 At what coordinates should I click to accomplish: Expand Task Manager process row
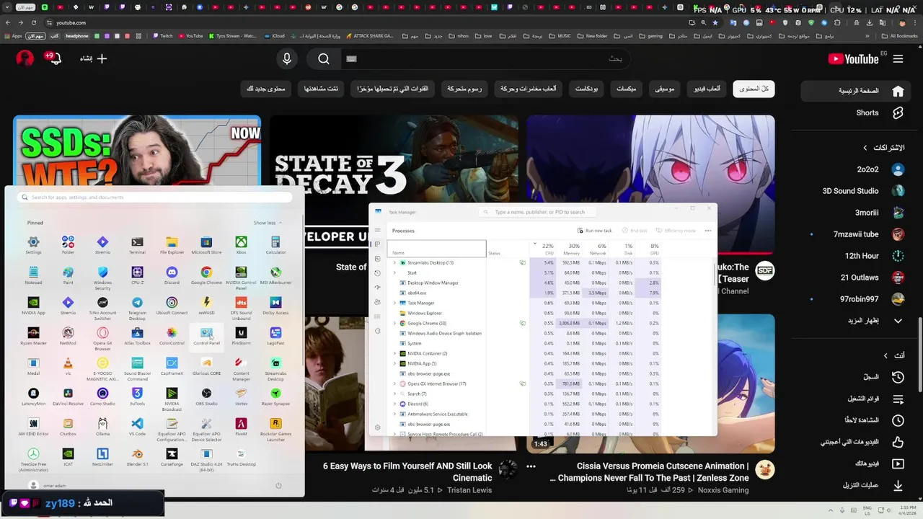394,303
